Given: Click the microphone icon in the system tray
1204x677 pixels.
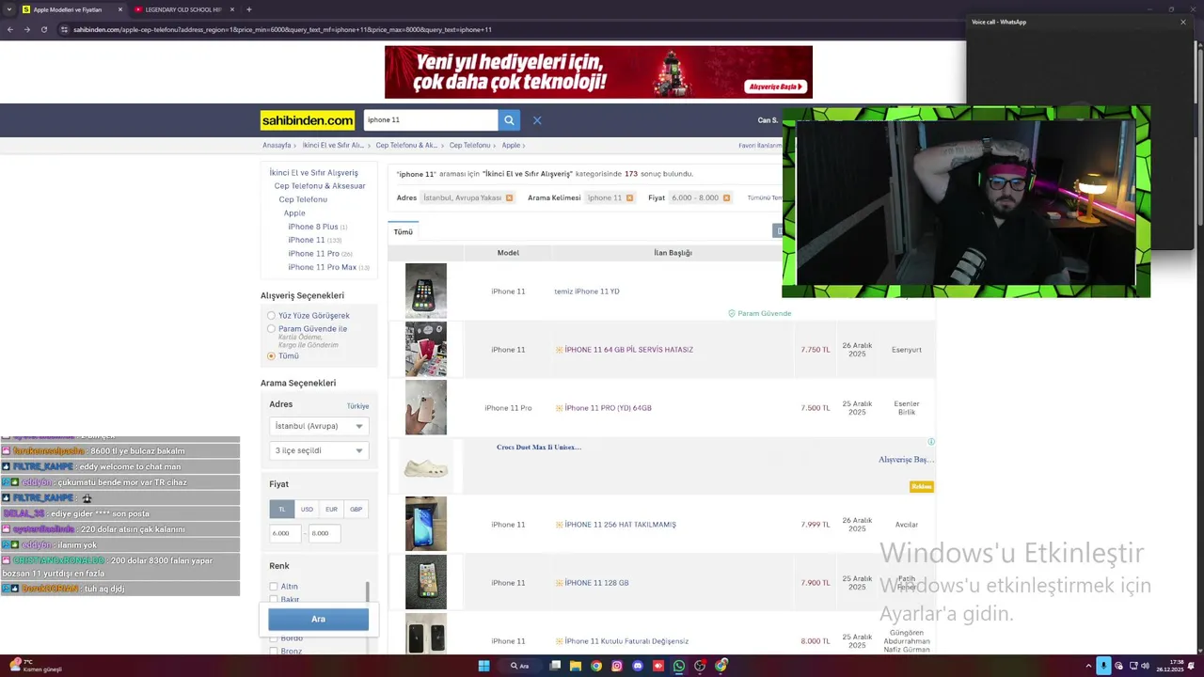Looking at the screenshot, I should click(1103, 666).
